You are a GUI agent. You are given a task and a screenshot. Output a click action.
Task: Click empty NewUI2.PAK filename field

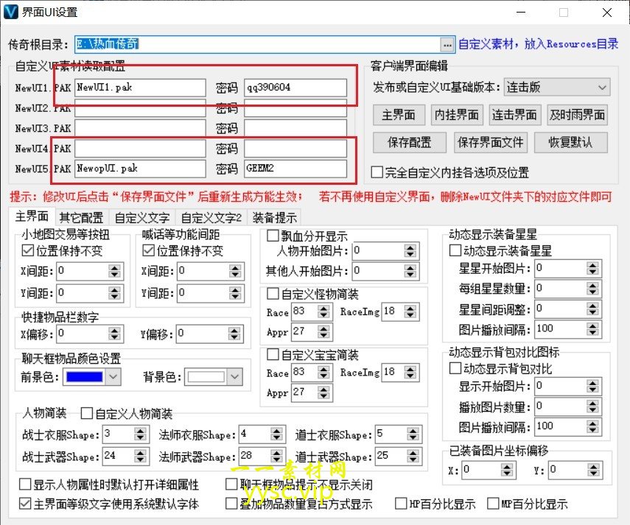click(x=140, y=108)
